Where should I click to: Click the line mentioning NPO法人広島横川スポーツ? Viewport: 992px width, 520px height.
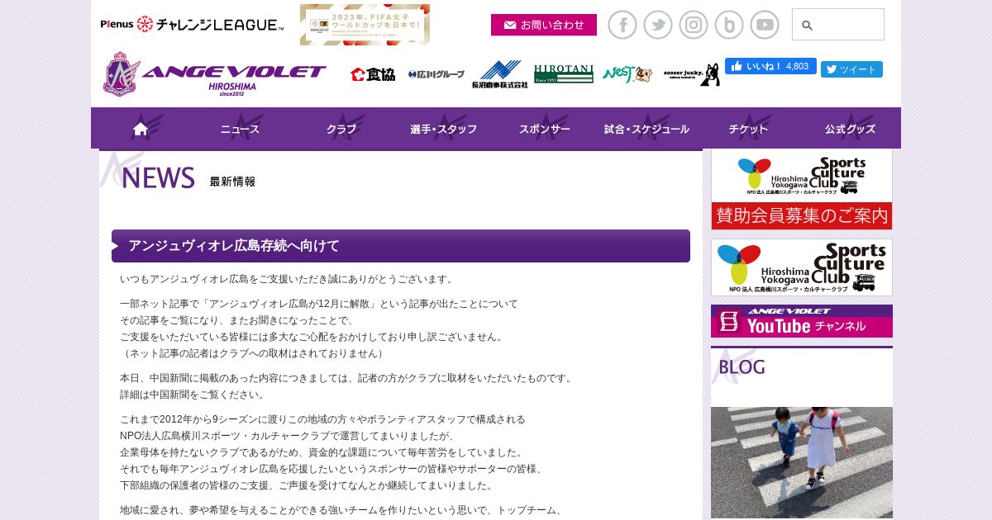pos(287,436)
